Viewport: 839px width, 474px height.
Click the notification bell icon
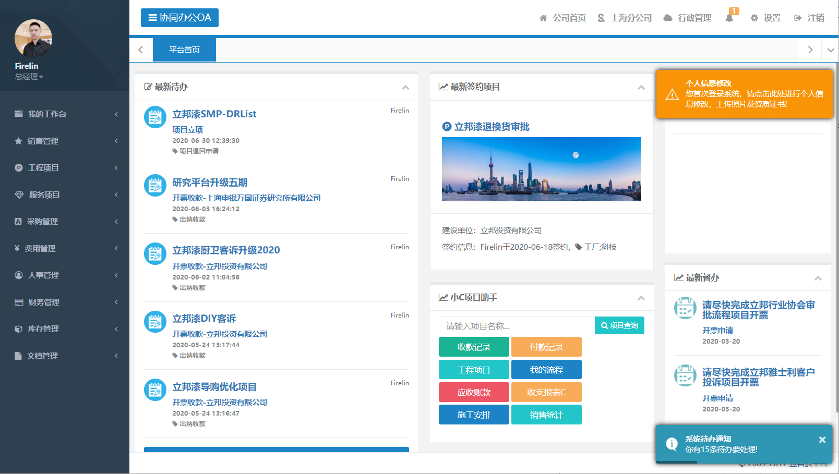coord(729,18)
